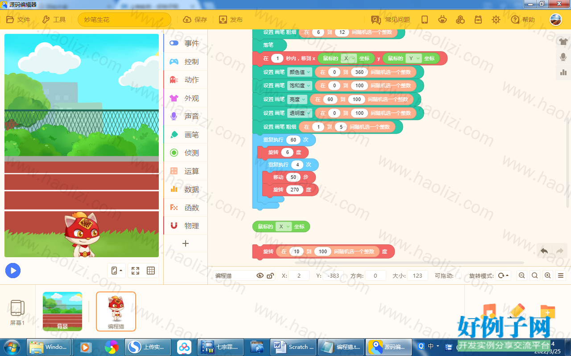The image size is (571, 356).
Task: Click the 方向 direction field
Action: tap(376, 275)
